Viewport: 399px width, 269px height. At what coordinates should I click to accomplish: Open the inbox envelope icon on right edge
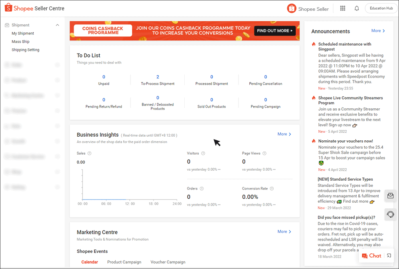(390, 195)
